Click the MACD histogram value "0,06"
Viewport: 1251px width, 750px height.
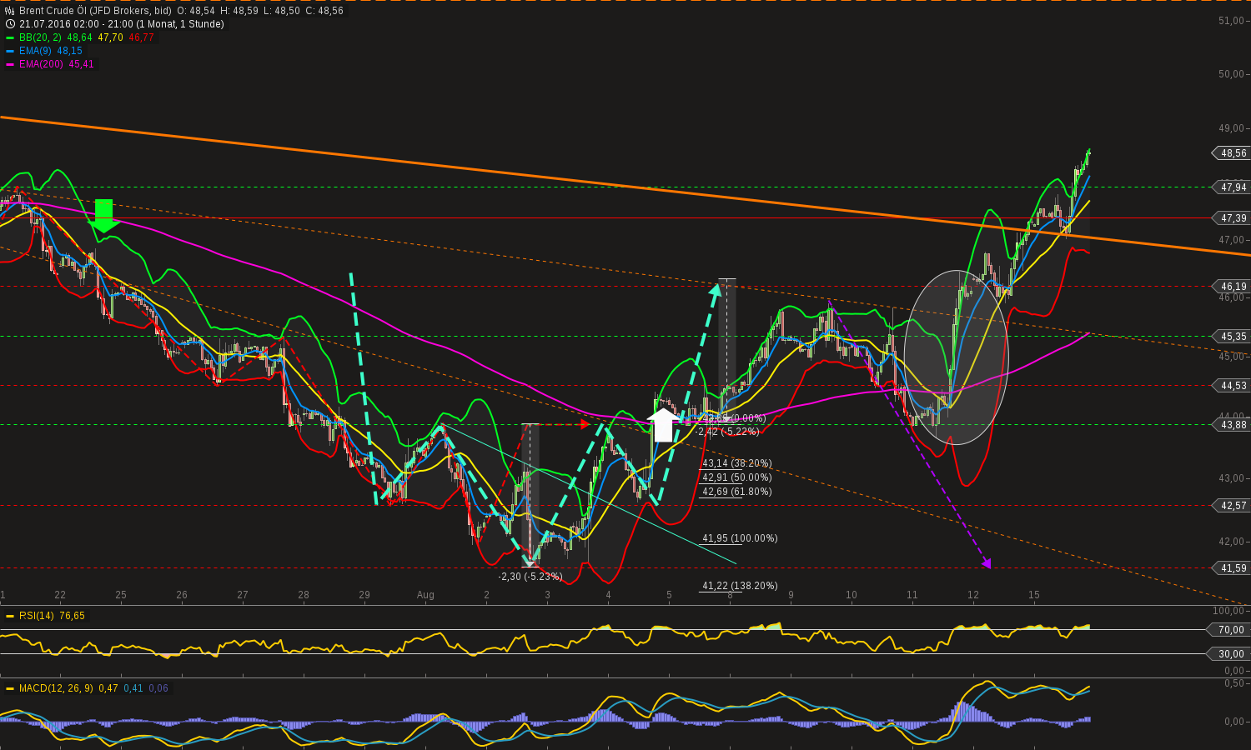click(158, 688)
